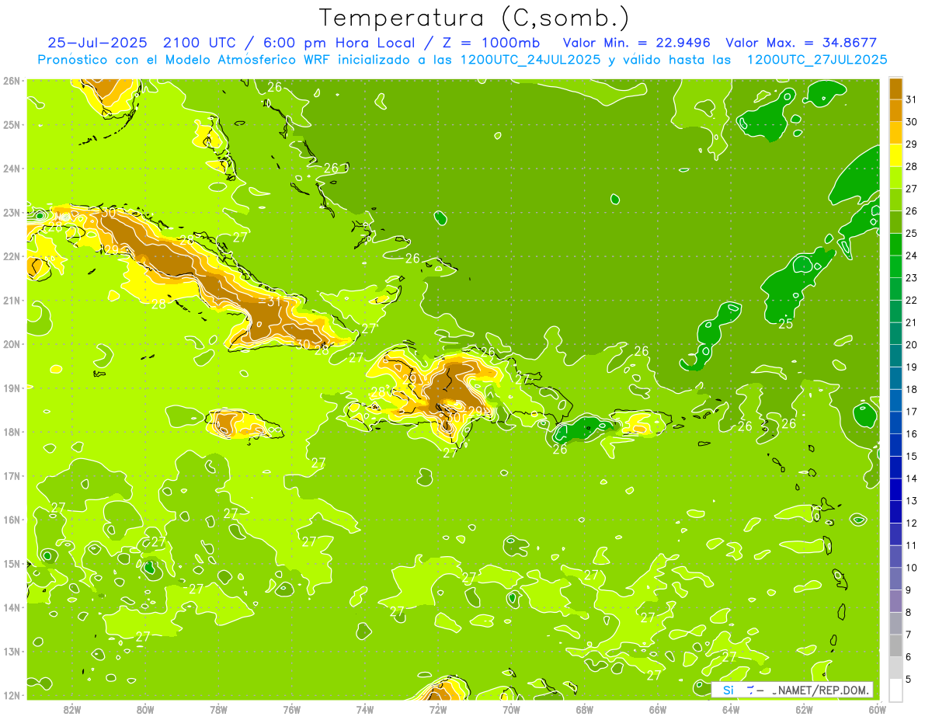
Task: Click the dark brown swatch above 31
Action: tap(895, 89)
